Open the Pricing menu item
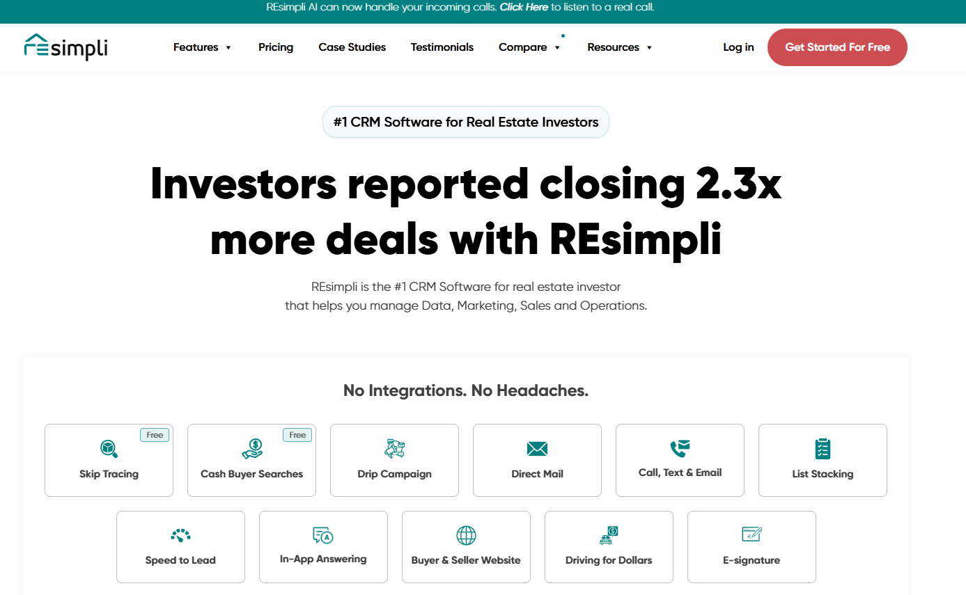 click(276, 47)
